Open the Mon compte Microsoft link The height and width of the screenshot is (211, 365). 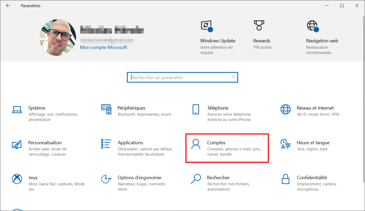(x=104, y=47)
